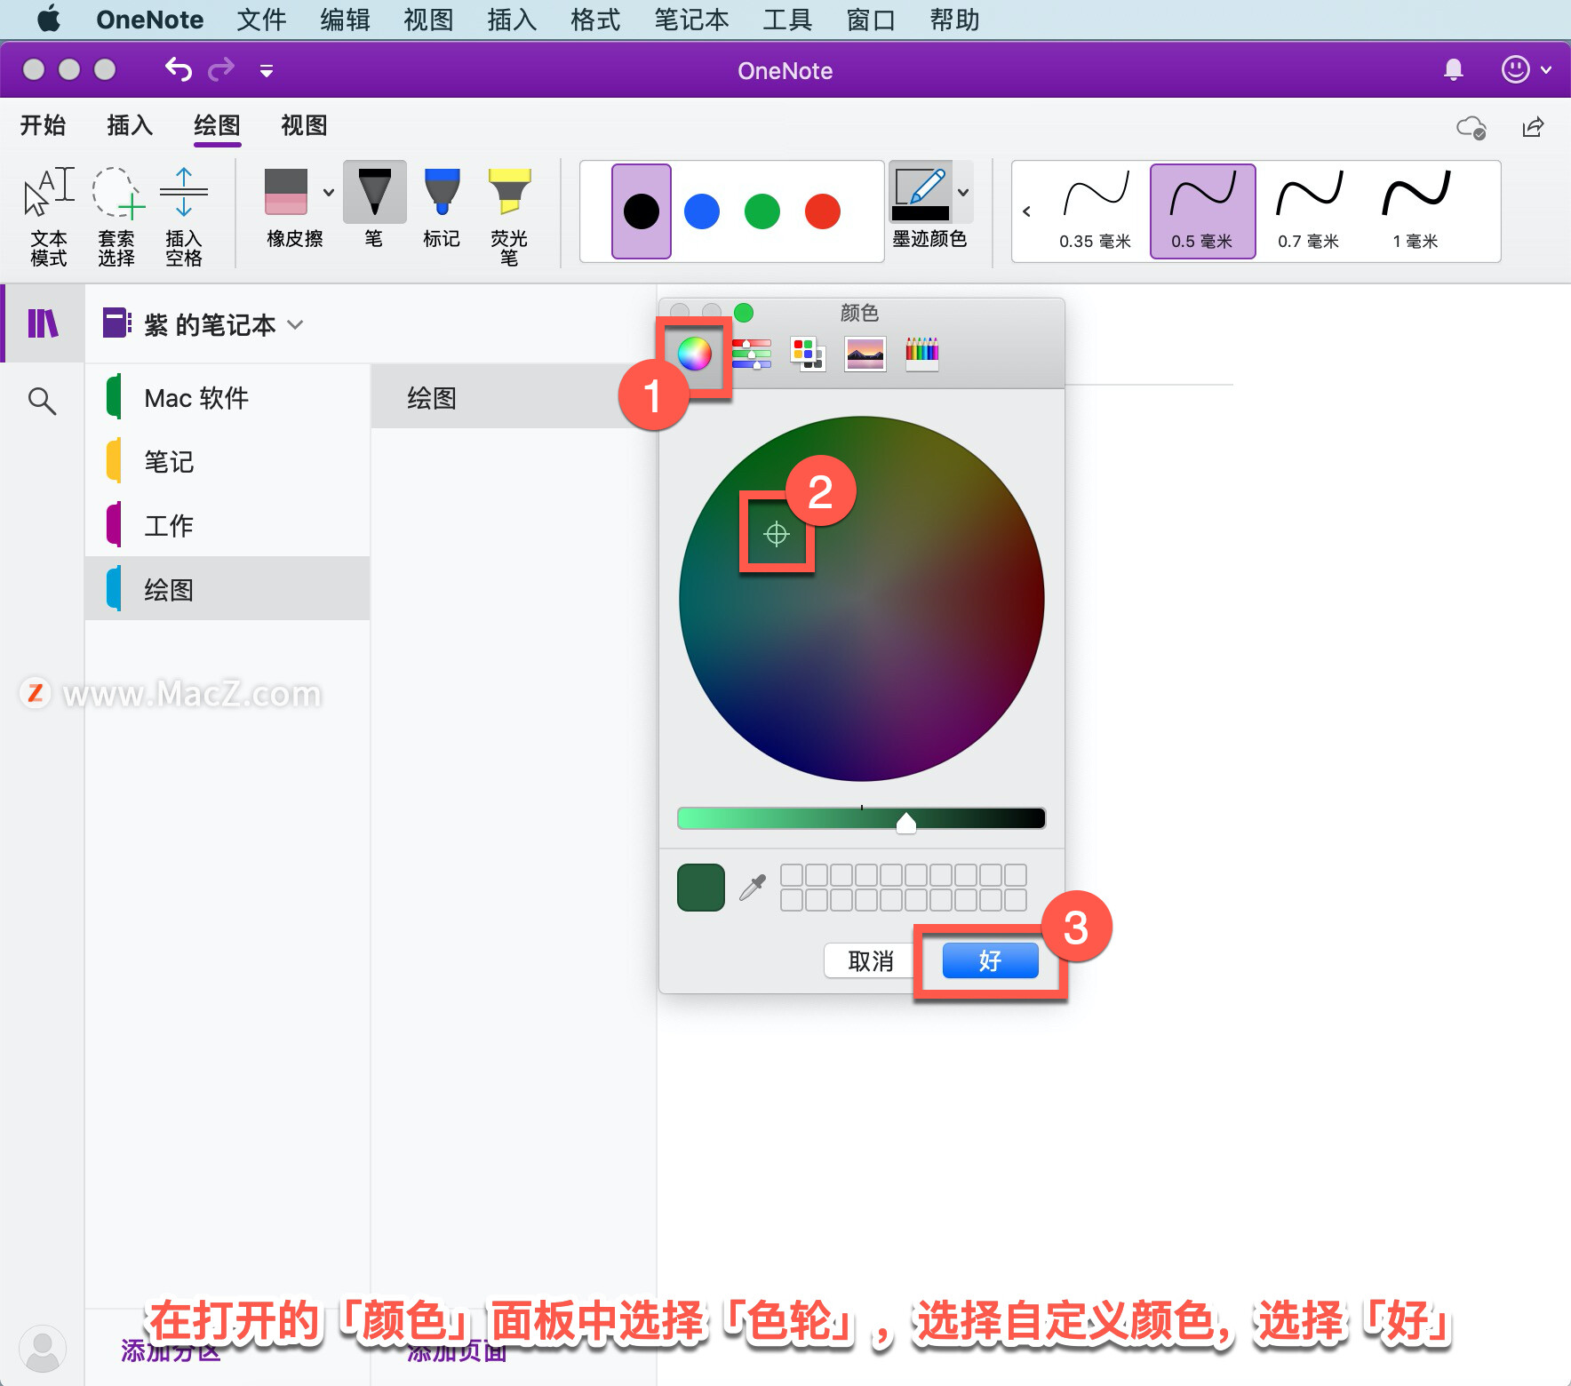Open the 工作 section
The width and height of the screenshot is (1571, 1386).
(227, 525)
